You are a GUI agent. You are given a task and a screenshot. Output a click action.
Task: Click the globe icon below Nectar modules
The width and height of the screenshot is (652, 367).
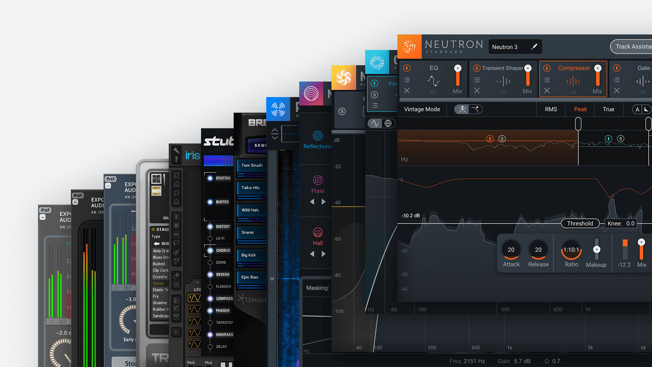point(388,123)
